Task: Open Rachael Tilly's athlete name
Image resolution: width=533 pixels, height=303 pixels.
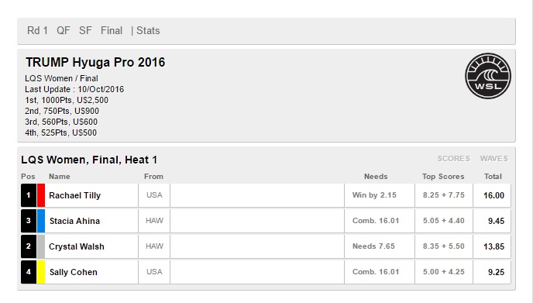Action: click(75, 195)
